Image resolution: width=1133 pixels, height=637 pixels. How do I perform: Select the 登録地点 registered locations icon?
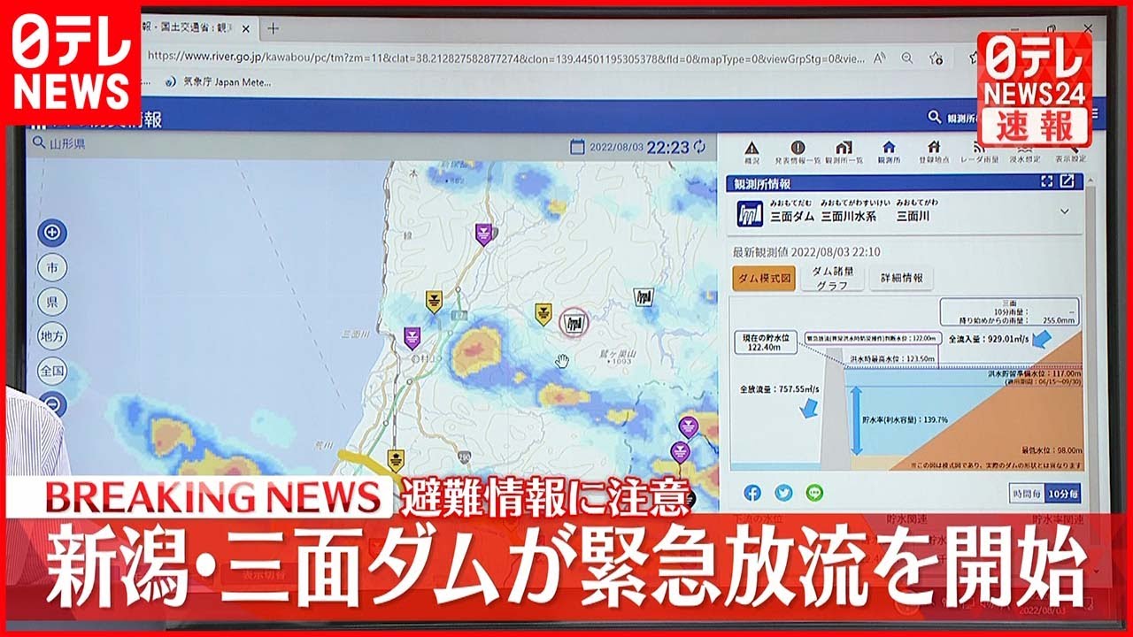(933, 150)
